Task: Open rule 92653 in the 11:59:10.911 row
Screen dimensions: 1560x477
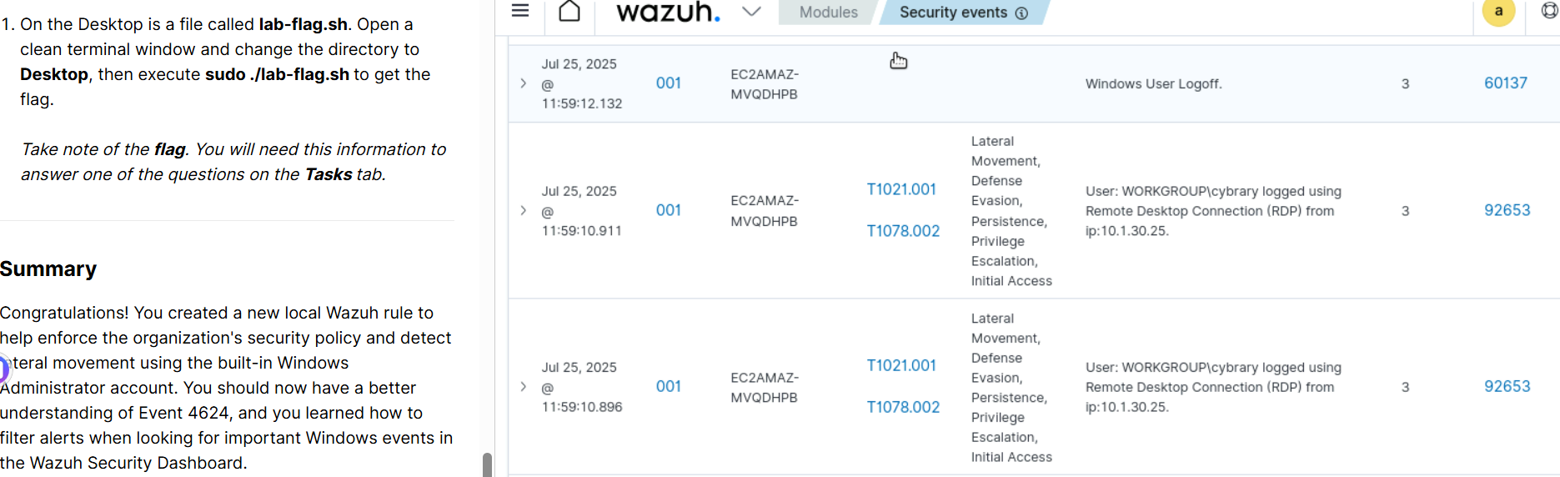Action: click(1507, 210)
